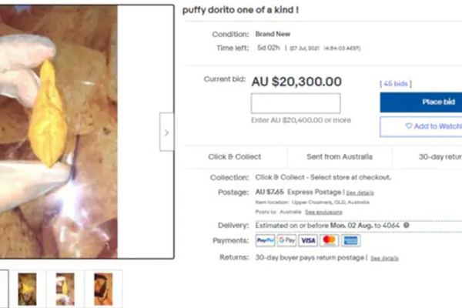Screen dimensions: 462x308
Task: Select the third dorito thumbnail image
Action: coord(65,289)
